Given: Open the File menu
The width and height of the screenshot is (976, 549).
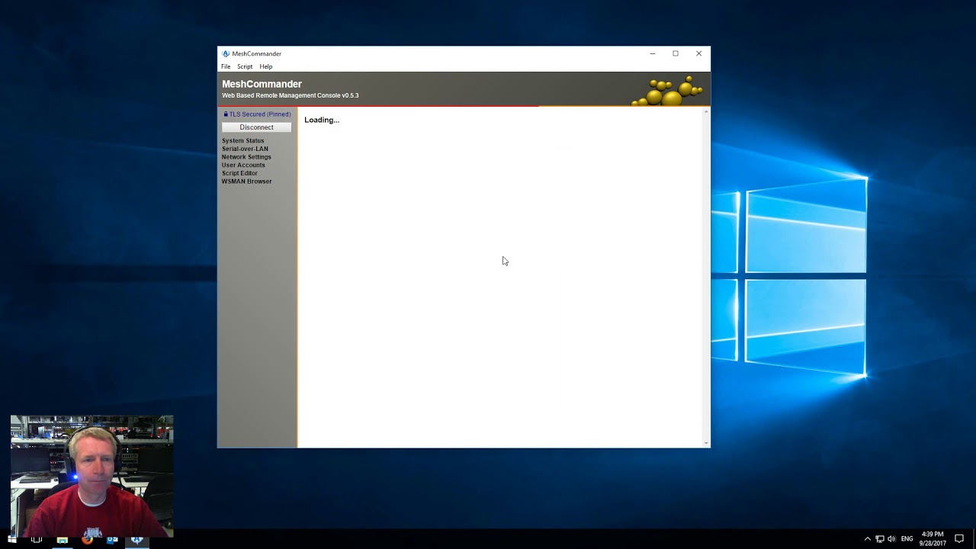Looking at the screenshot, I should (226, 66).
